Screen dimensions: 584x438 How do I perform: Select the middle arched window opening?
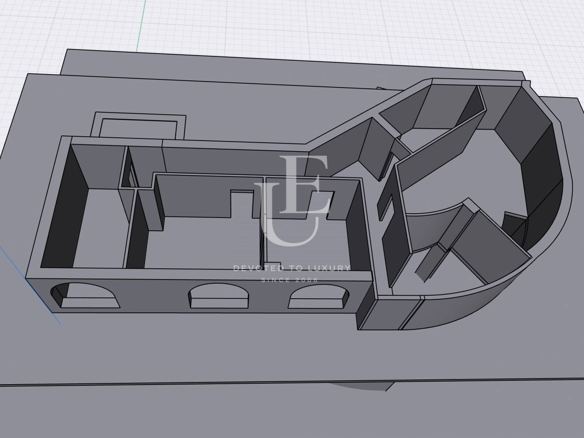(x=219, y=297)
